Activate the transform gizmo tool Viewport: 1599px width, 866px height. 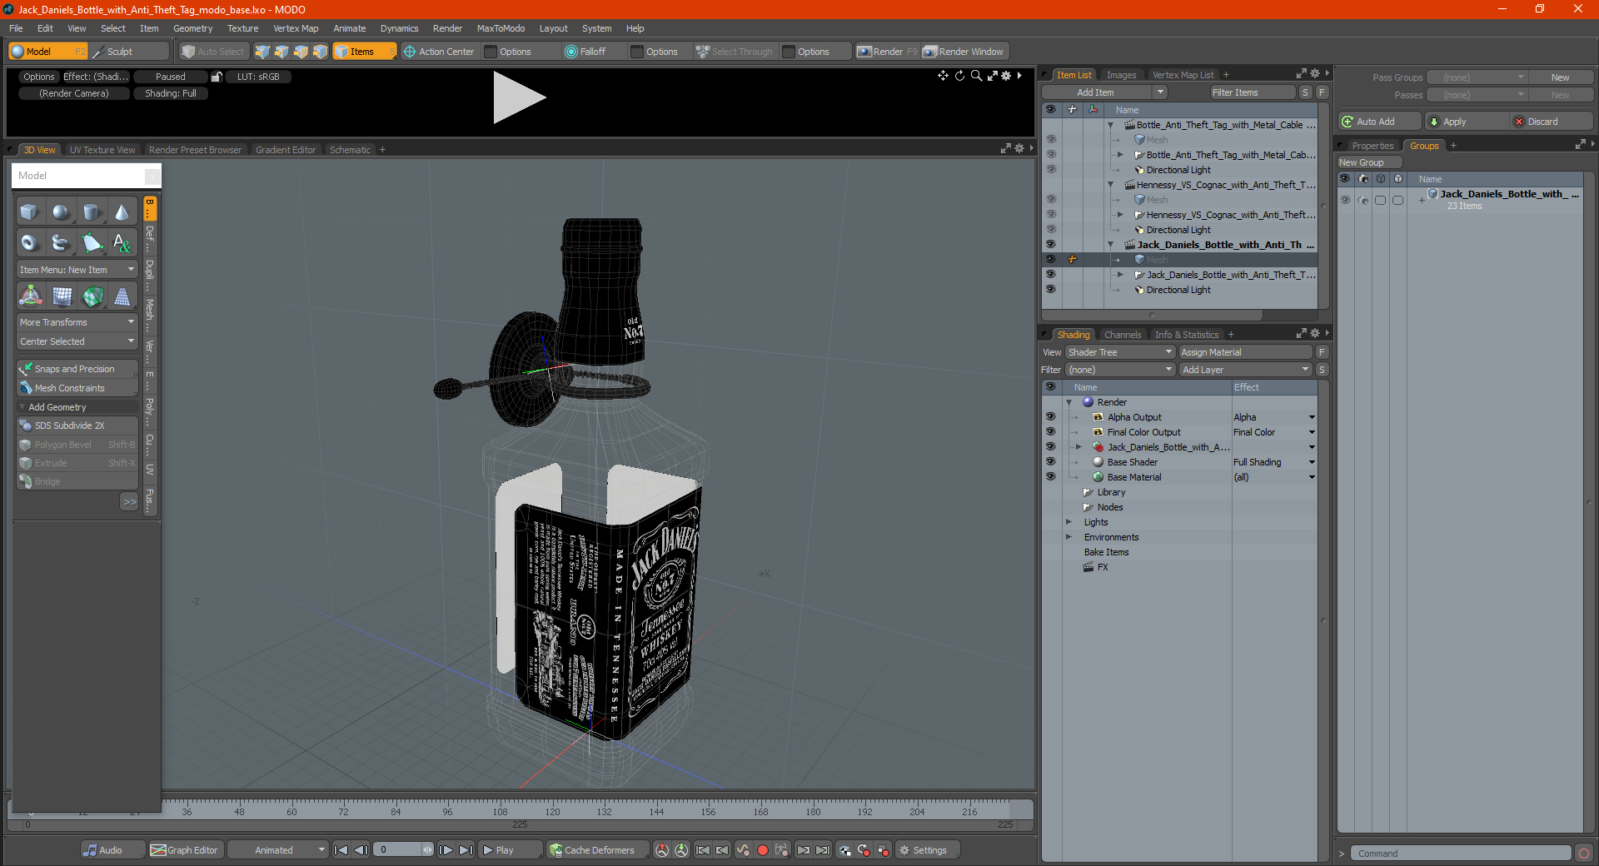31,296
